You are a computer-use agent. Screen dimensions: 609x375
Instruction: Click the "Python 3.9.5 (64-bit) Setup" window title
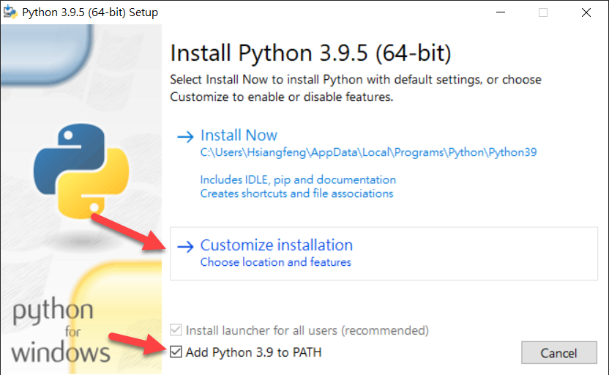coord(89,12)
